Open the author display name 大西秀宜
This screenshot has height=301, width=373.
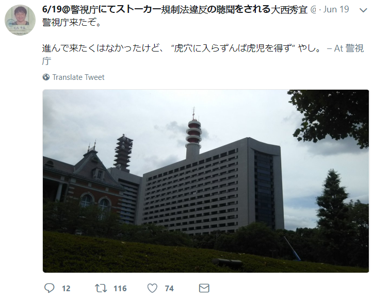coord(289,10)
